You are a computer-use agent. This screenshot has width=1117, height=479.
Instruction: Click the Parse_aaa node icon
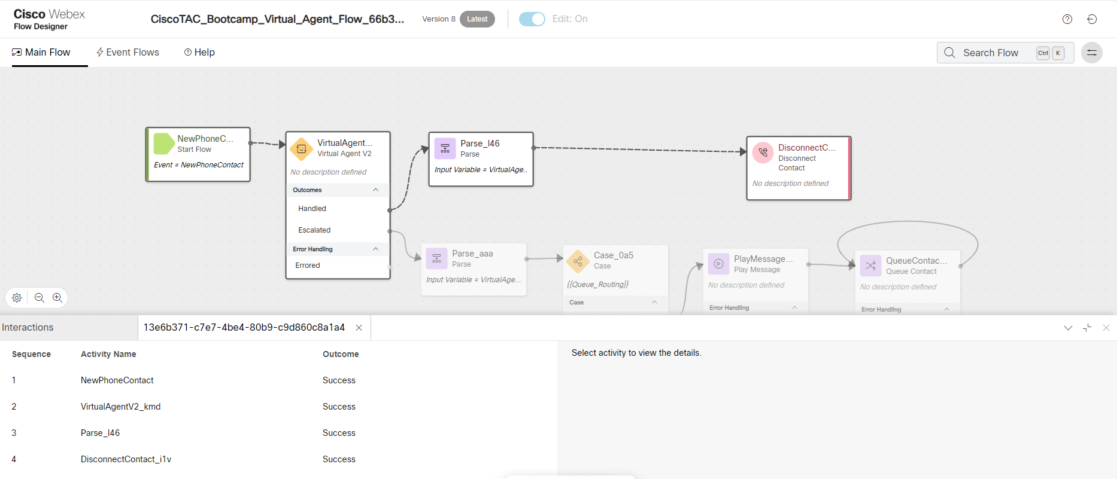coord(436,259)
